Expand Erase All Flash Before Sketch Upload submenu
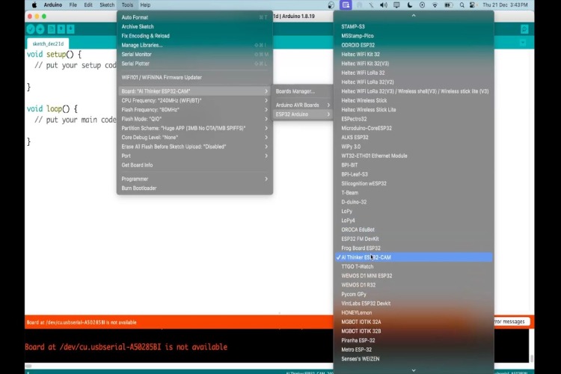561x374 pixels. 194,147
